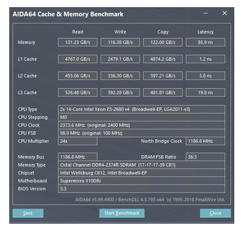Select the CPU Type text field
Screen dimensions: 241x228
tap(142, 109)
